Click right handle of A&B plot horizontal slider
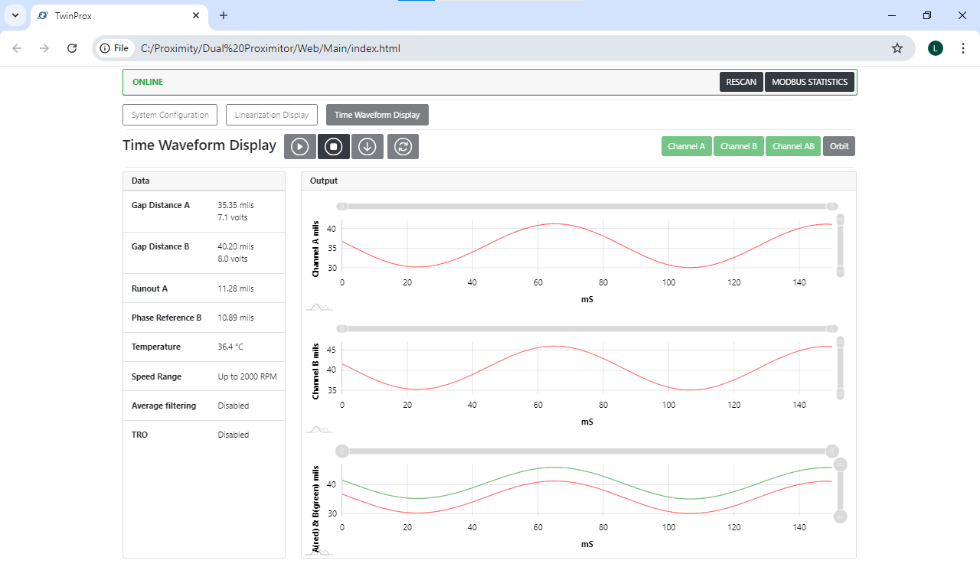 pyautogui.click(x=832, y=451)
